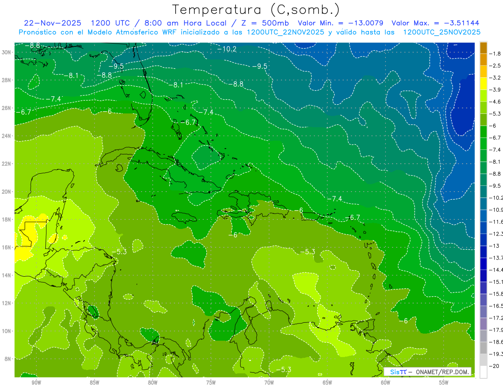Click the 30N latitude axis label
This screenshot has width=503, height=388.
click(6, 52)
